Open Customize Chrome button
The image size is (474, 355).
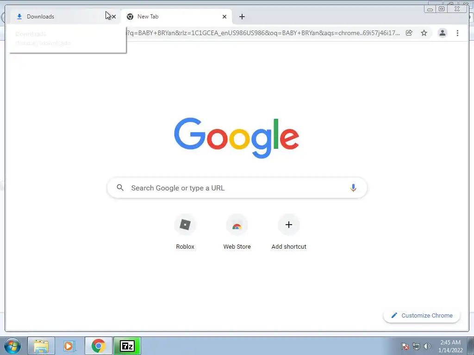(422, 315)
